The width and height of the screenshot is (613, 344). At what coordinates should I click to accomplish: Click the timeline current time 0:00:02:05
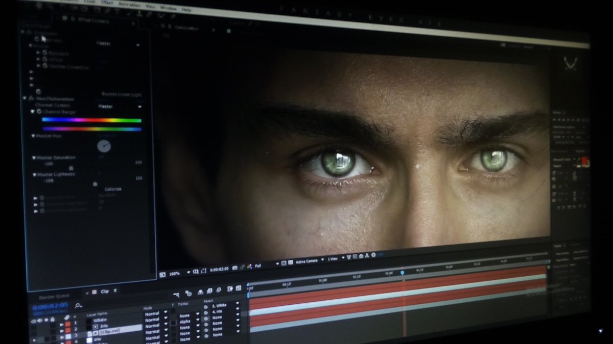51,306
